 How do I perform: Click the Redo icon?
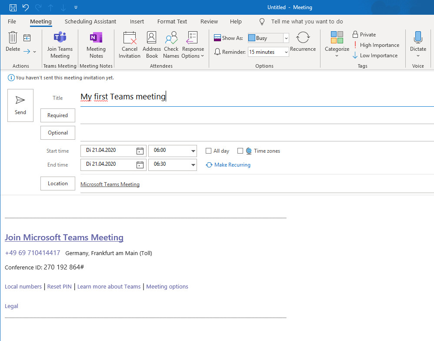(x=38, y=7)
